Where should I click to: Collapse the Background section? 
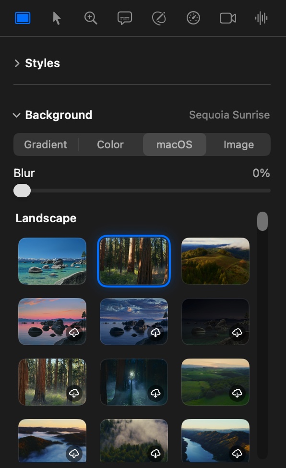[17, 115]
